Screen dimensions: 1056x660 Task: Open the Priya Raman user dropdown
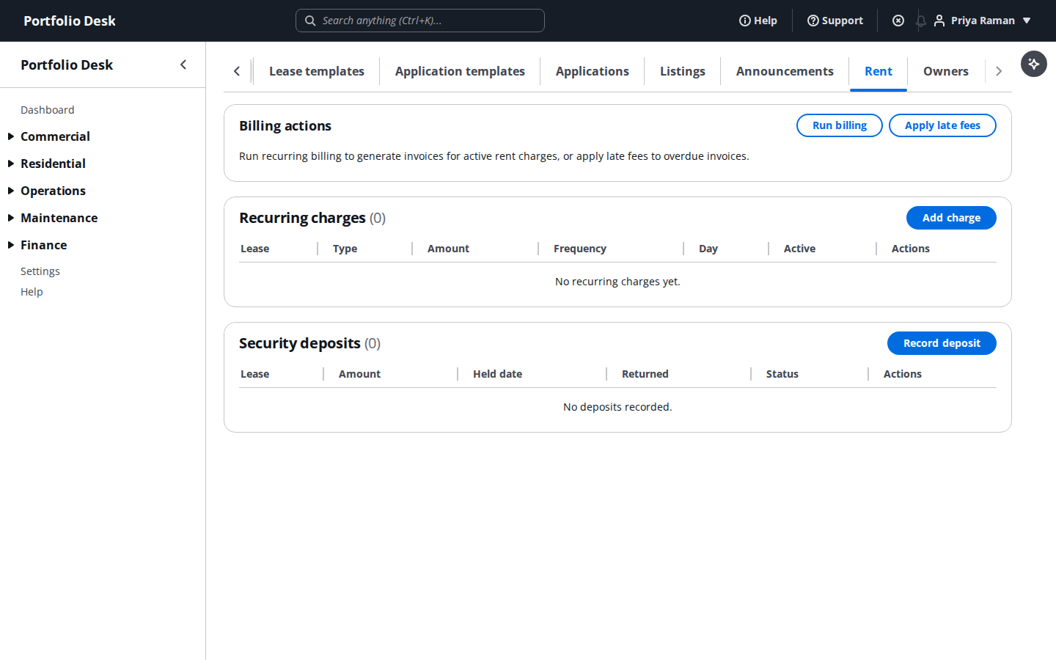tap(983, 21)
